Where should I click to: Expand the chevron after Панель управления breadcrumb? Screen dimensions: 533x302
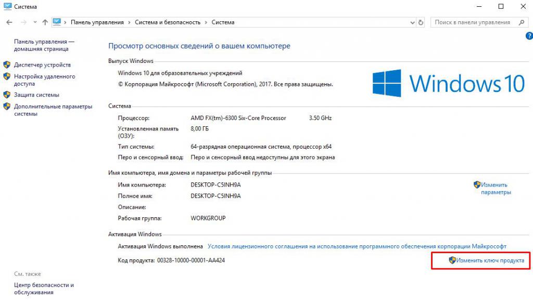129,22
